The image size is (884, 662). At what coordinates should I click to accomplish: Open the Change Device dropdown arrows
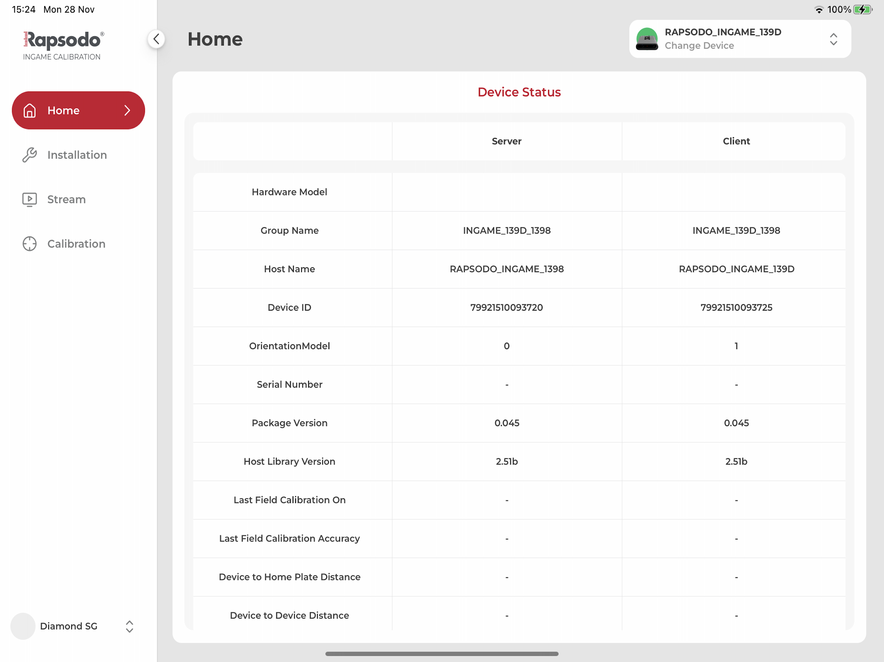pyautogui.click(x=833, y=39)
